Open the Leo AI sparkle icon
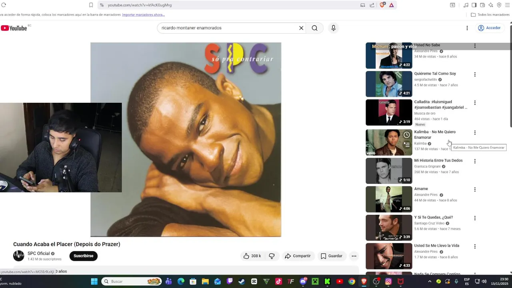Image resolution: width=512 pixels, height=288 pixels. [491, 5]
